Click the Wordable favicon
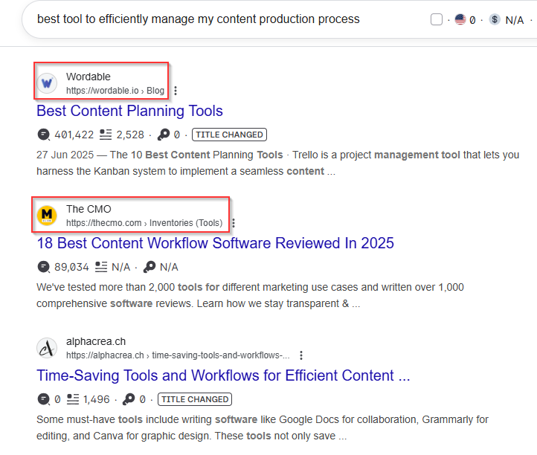 tap(47, 83)
